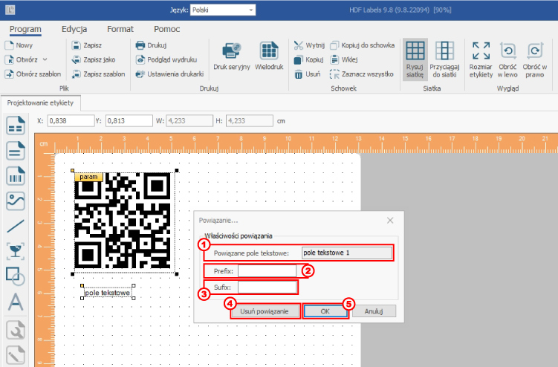Open Ustawienia drukarki printer settings

point(169,74)
